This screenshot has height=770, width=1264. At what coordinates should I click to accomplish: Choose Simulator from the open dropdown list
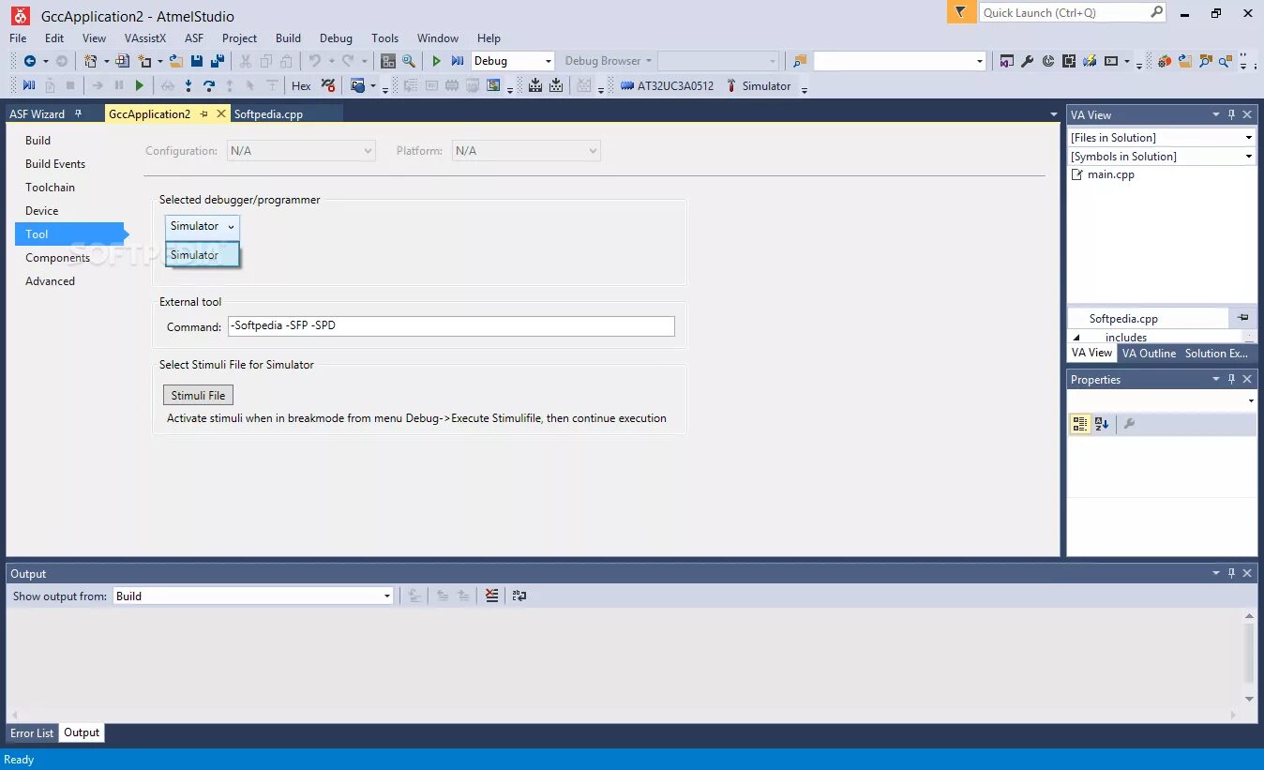203,255
